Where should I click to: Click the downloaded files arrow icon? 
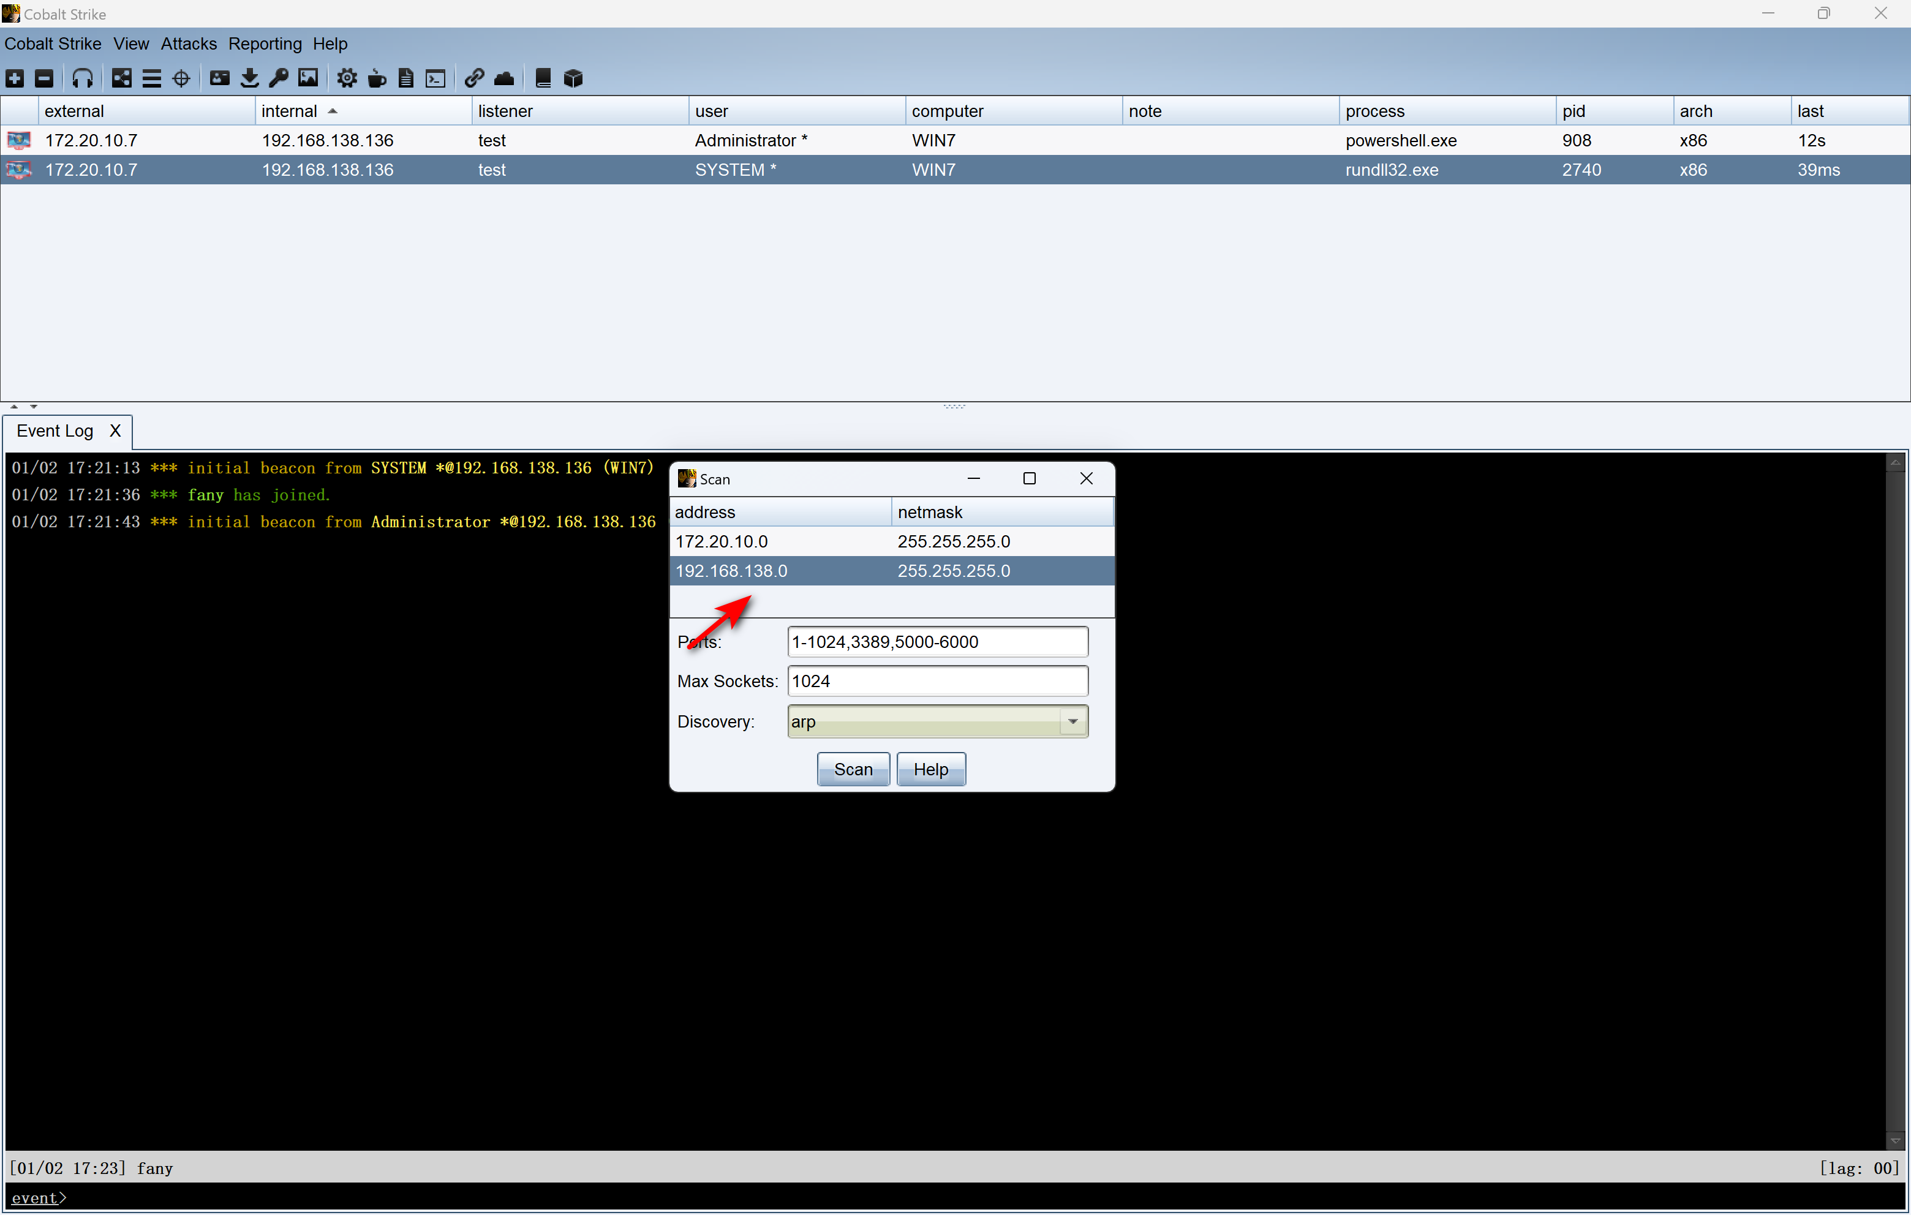pyautogui.click(x=249, y=78)
